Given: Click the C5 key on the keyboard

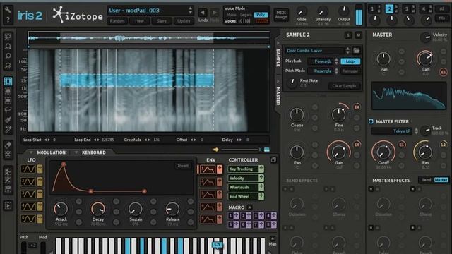Looking at the screenshot, I should (x=217, y=245).
